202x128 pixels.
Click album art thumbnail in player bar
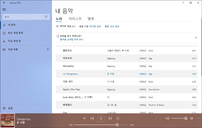8,121
